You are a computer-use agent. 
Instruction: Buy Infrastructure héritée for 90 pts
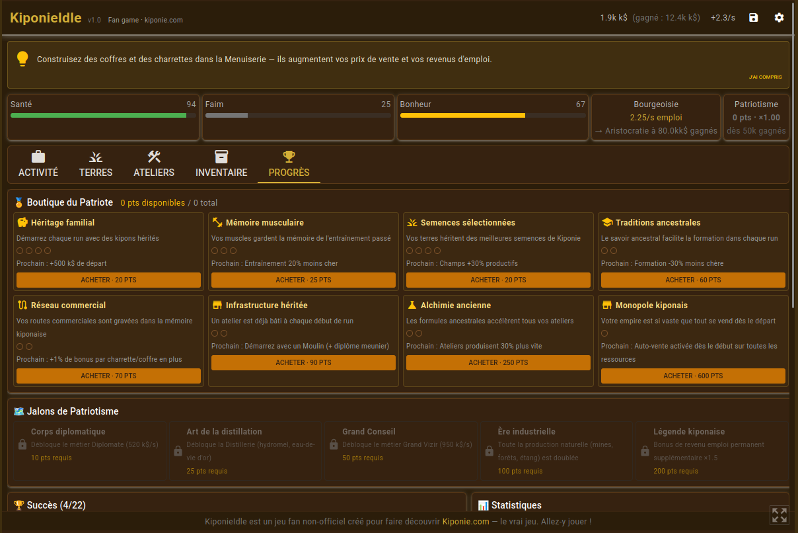pyautogui.click(x=303, y=362)
